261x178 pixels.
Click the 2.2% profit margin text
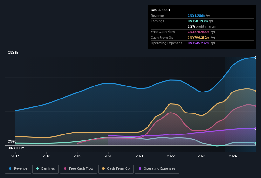tap(202, 26)
